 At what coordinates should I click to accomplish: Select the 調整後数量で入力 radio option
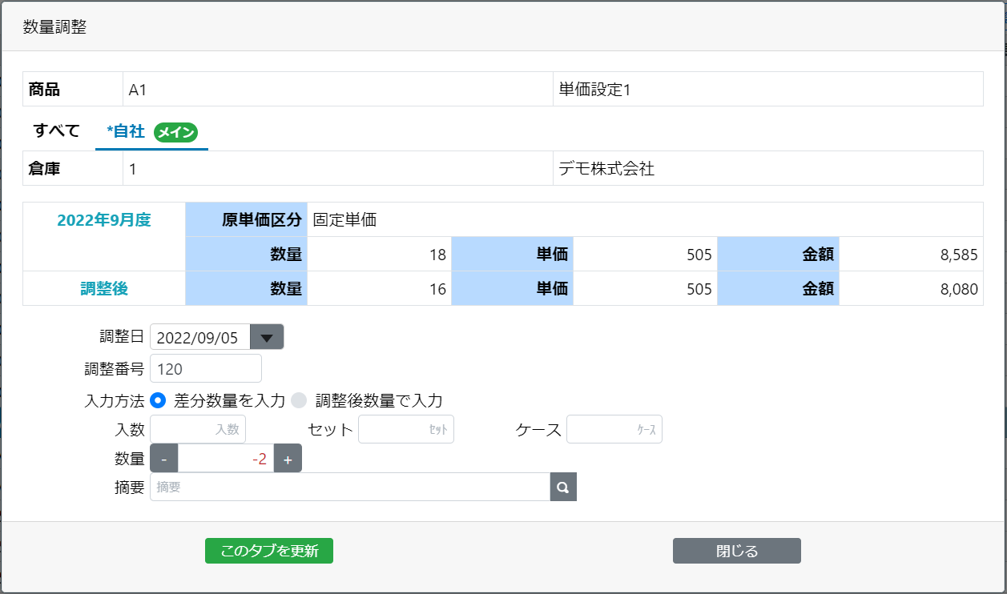tap(299, 400)
